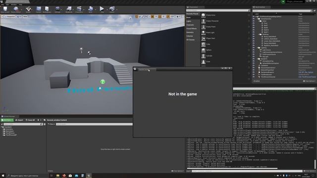Select the Point Light actor icon
The width and height of the screenshot is (317, 178).
click(203, 33)
